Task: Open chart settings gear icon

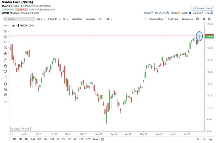Action: coord(197,19)
